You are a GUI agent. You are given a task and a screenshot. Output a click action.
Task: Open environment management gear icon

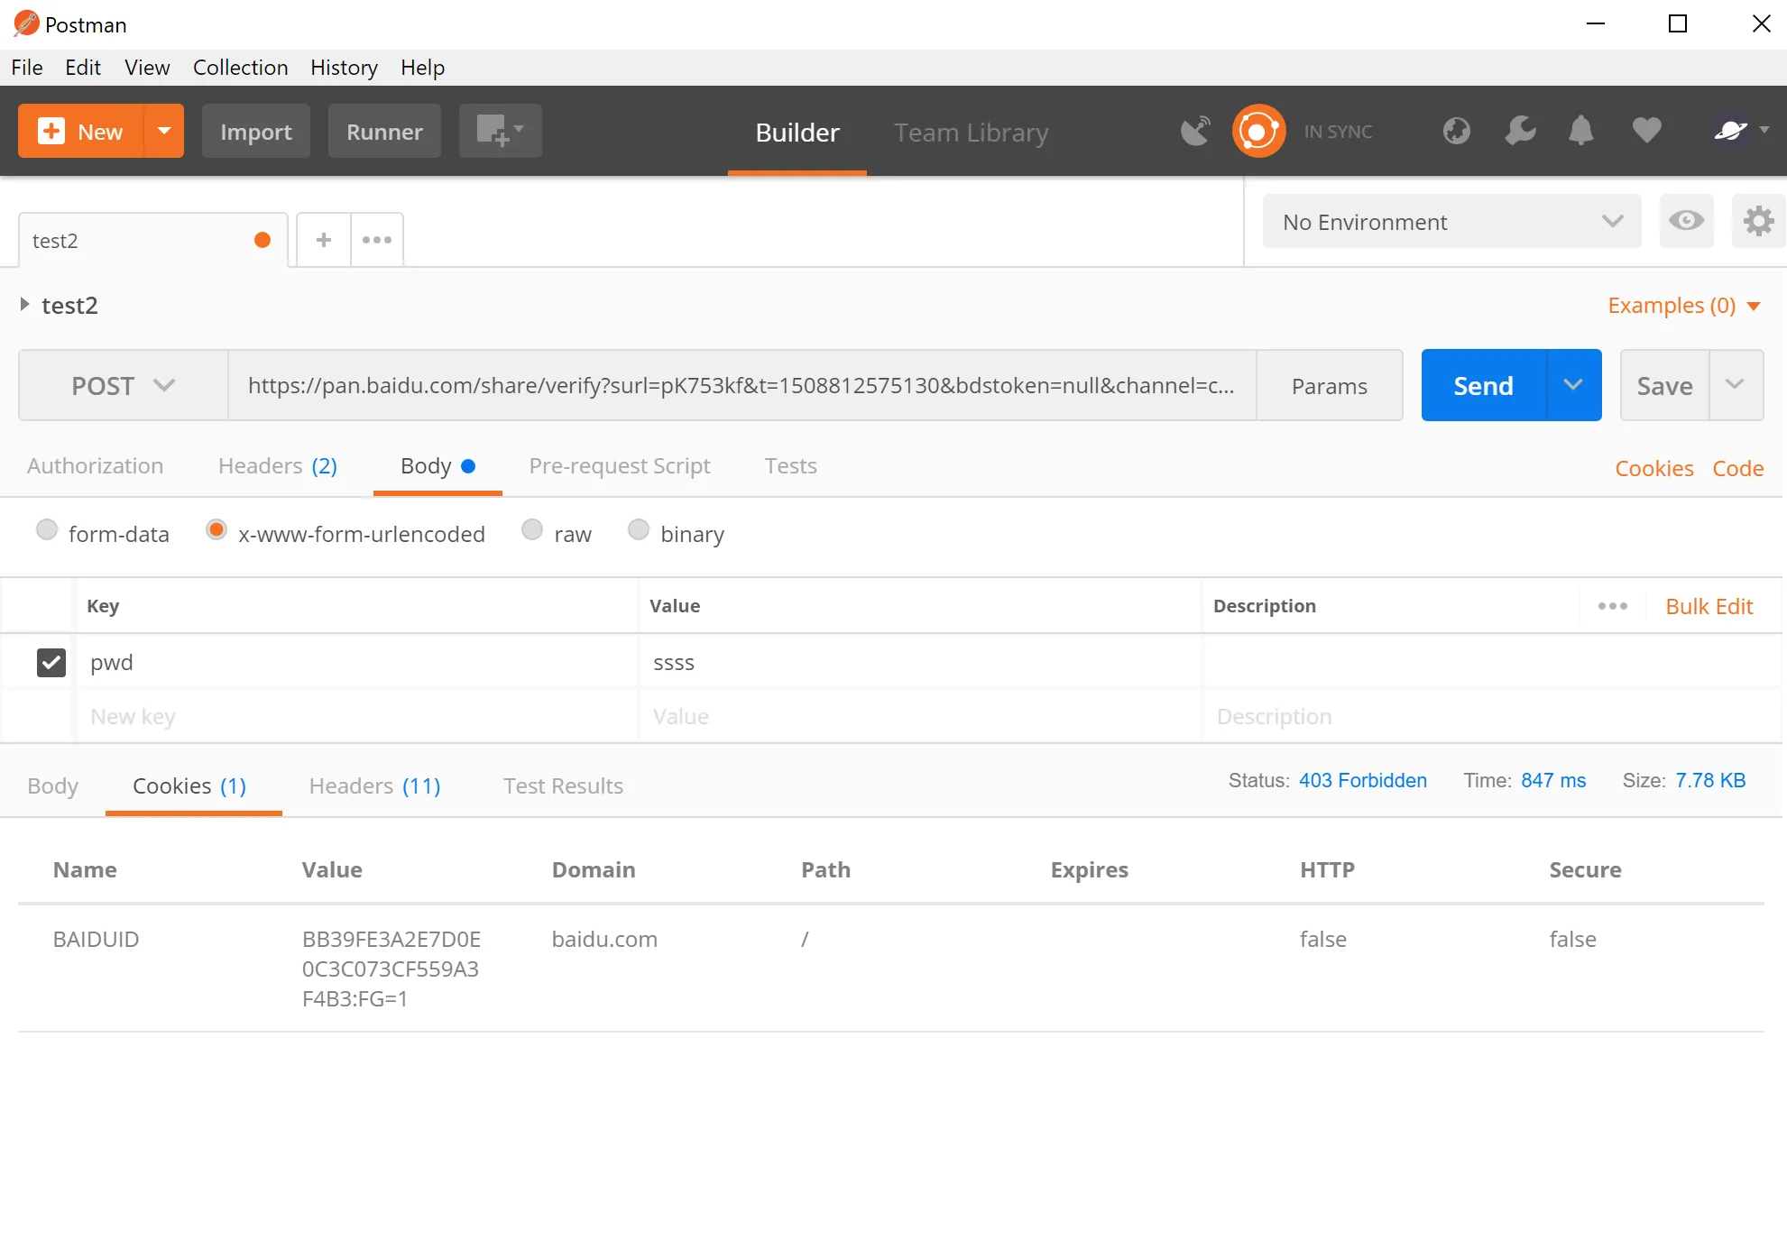pyautogui.click(x=1758, y=222)
